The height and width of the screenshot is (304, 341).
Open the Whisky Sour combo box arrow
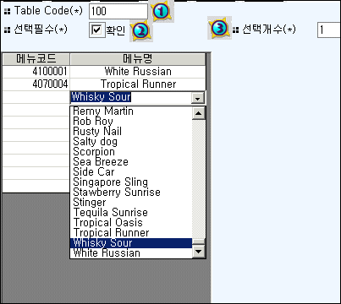coord(197,98)
